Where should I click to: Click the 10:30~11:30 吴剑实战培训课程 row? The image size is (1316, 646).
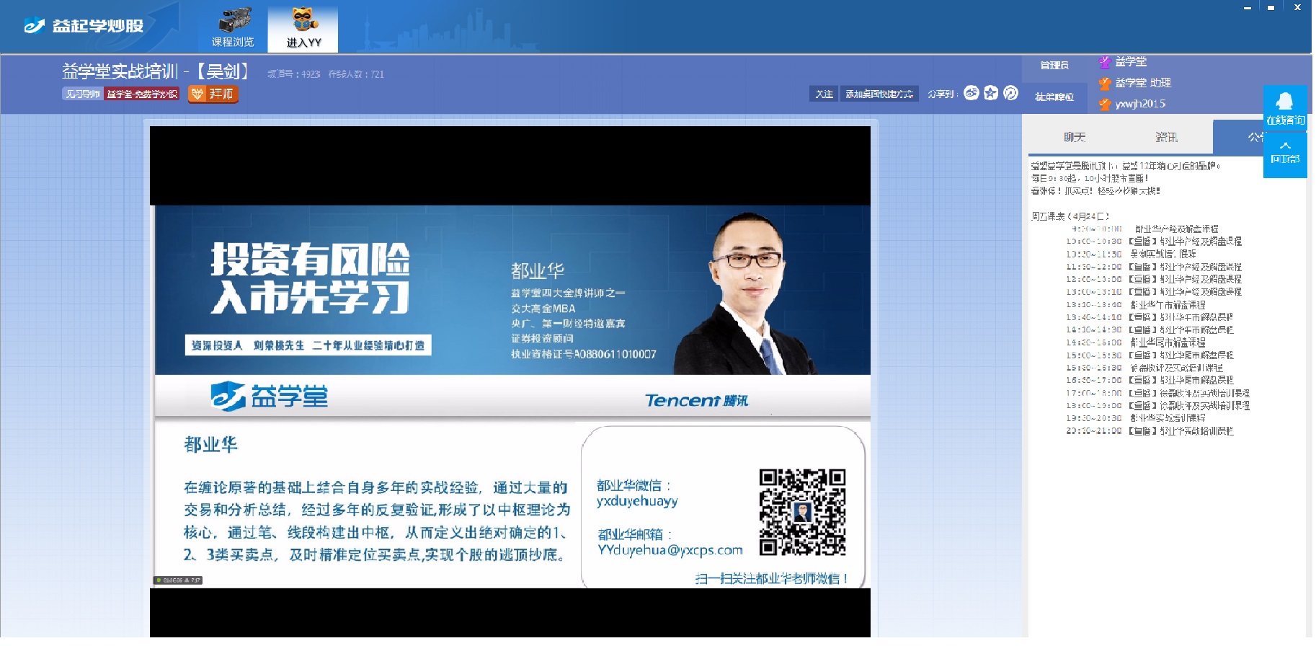(x=1131, y=255)
